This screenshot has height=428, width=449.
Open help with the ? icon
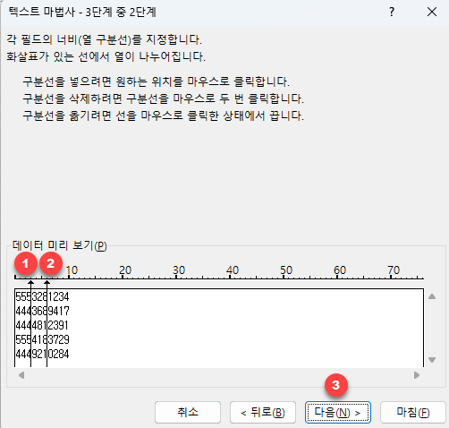coord(392,12)
